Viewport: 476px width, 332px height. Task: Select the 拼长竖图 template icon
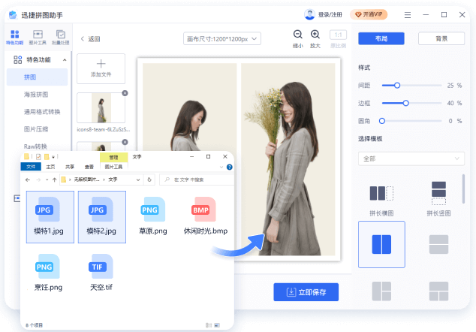pyautogui.click(x=438, y=193)
